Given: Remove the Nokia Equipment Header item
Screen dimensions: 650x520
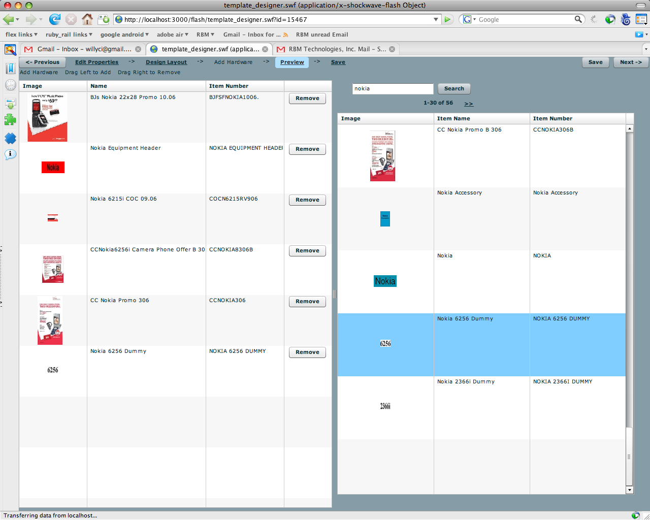Looking at the screenshot, I should (x=307, y=149).
